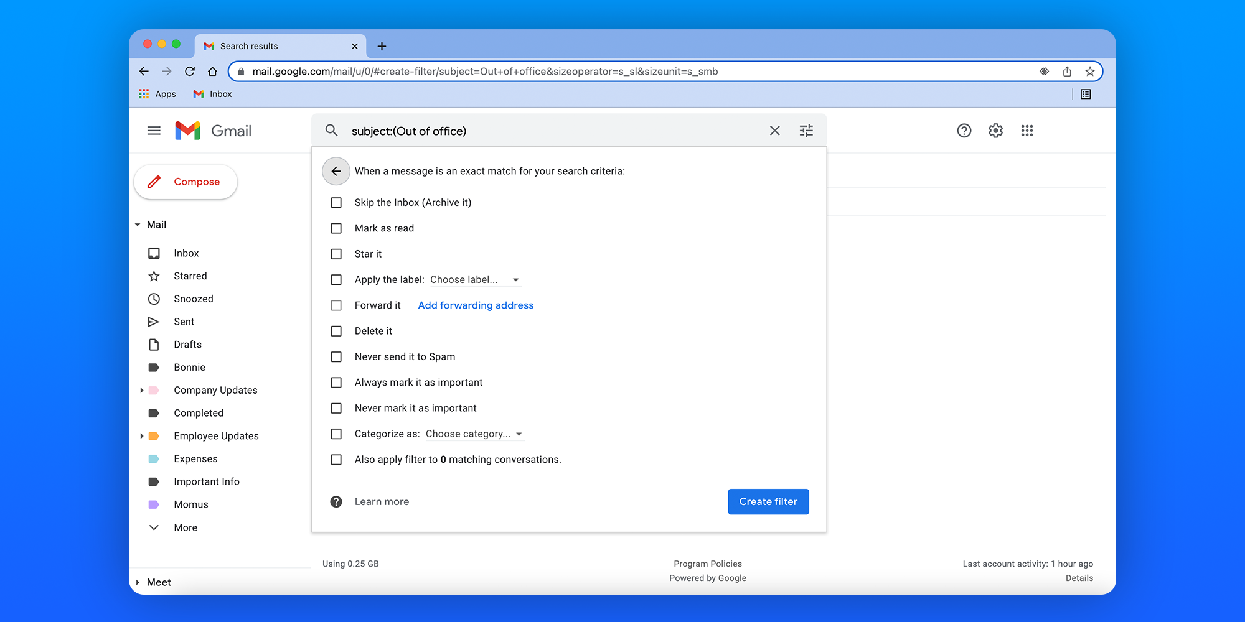Screen dimensions: 1245x622
Task: Open Gmail support help icon
Action: pyautogui.click(x=964, y=131)
